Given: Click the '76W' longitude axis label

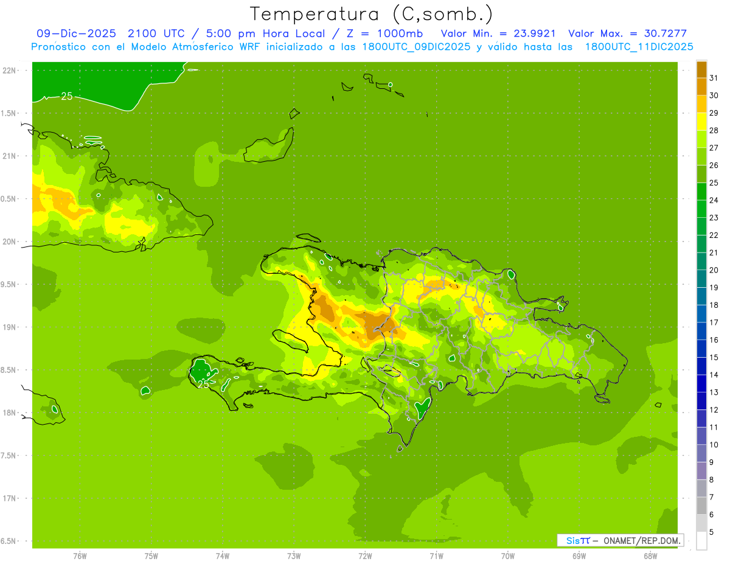Looking at the screenshot, I should point(80,556).
